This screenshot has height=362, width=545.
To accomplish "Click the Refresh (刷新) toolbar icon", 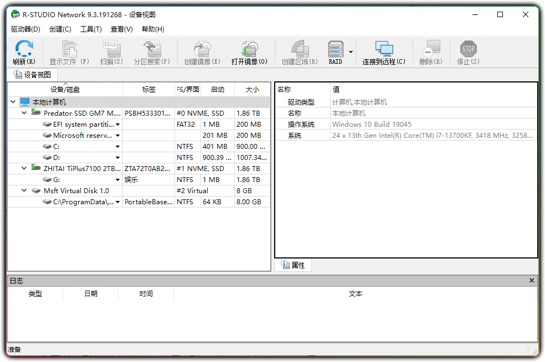I will click(x=24, y=49).
